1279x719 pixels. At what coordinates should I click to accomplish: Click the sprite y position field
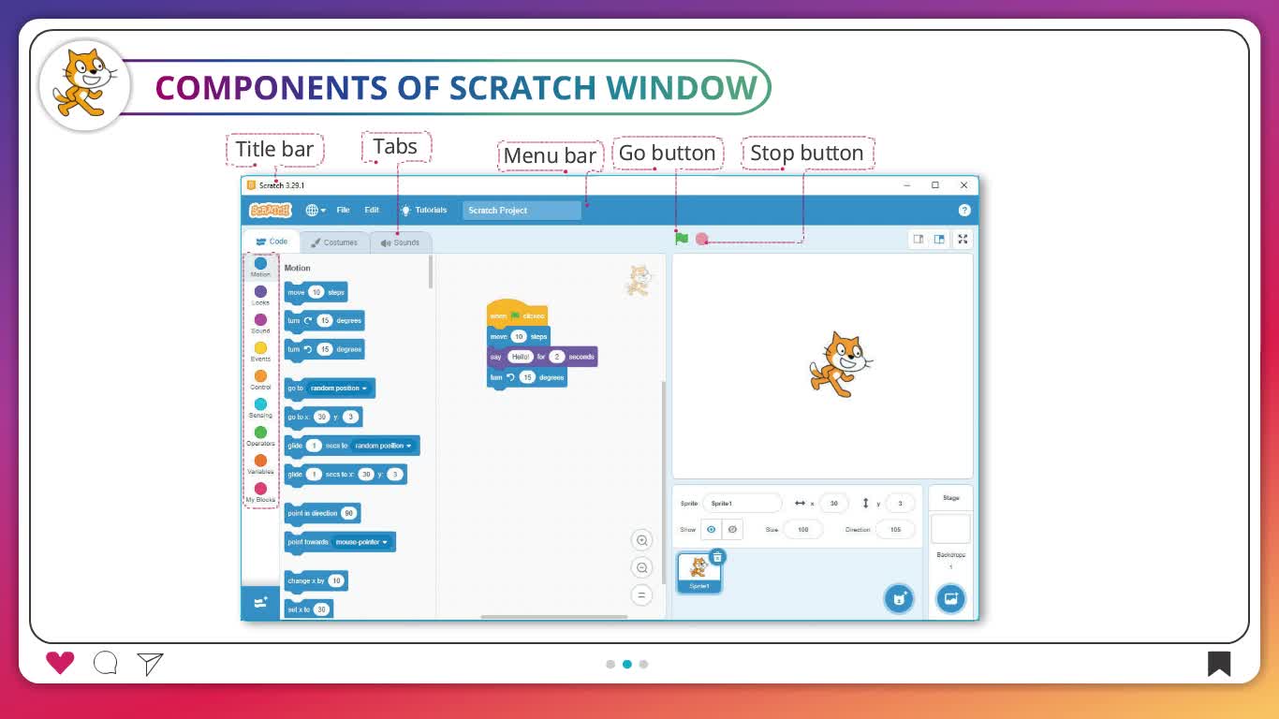pos(900,504)
